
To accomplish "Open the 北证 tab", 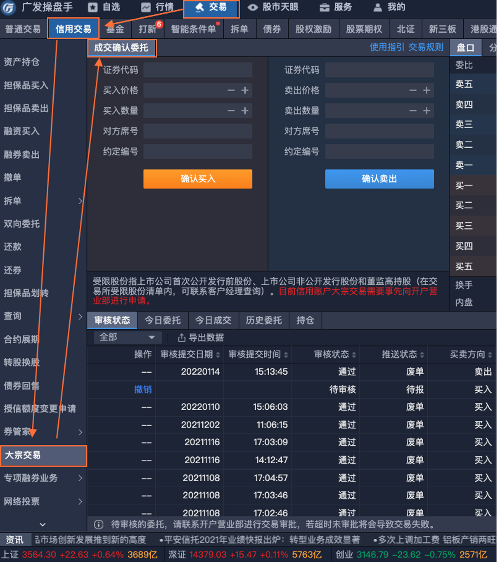I will pos(405,29).
